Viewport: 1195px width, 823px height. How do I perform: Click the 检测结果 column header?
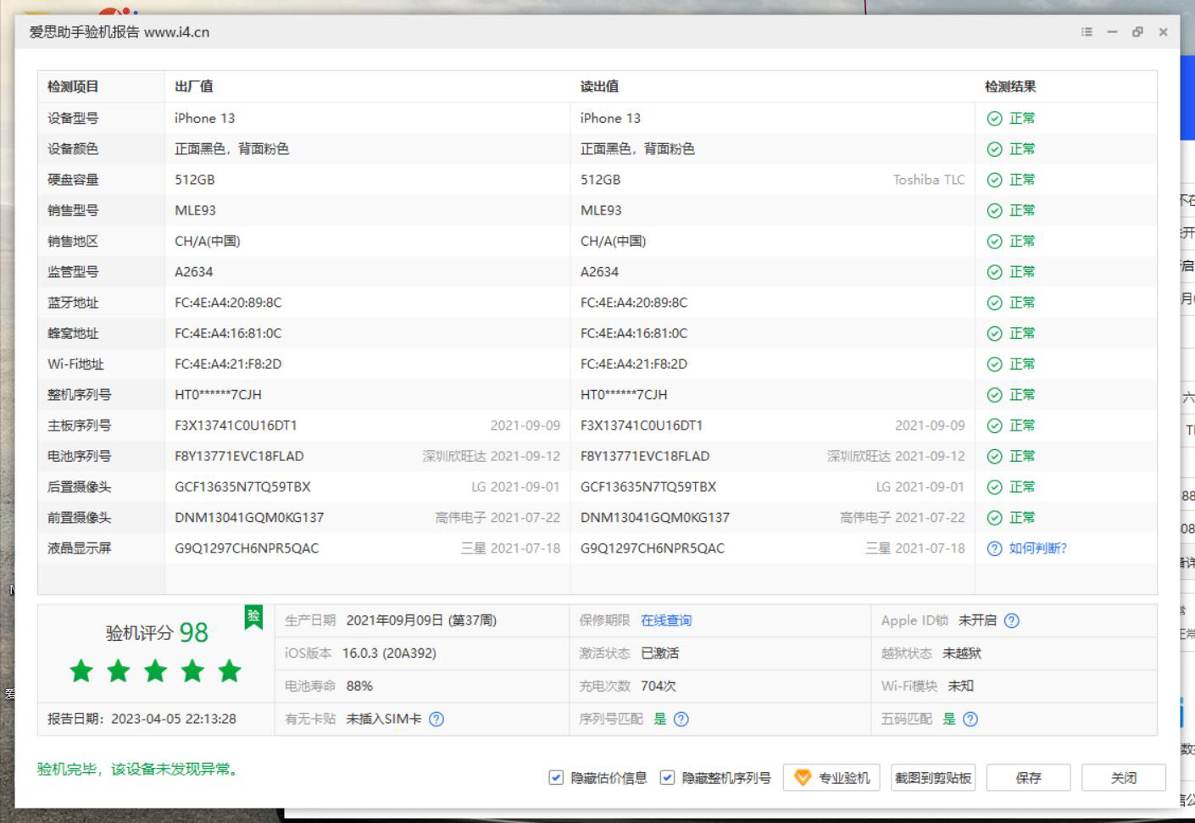[1010, 86]
